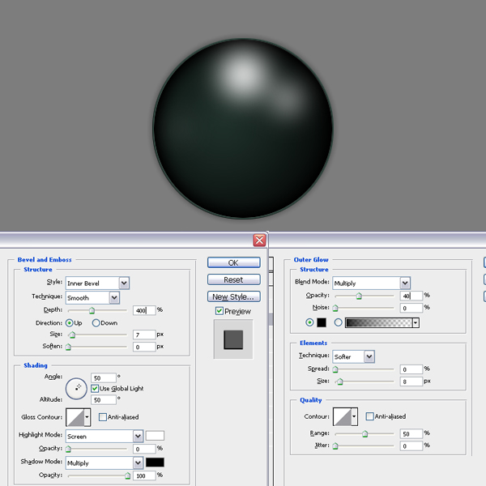Open the Highlight Mode dropdown showing Screen
486x486 pixels.
pos(104,437)
